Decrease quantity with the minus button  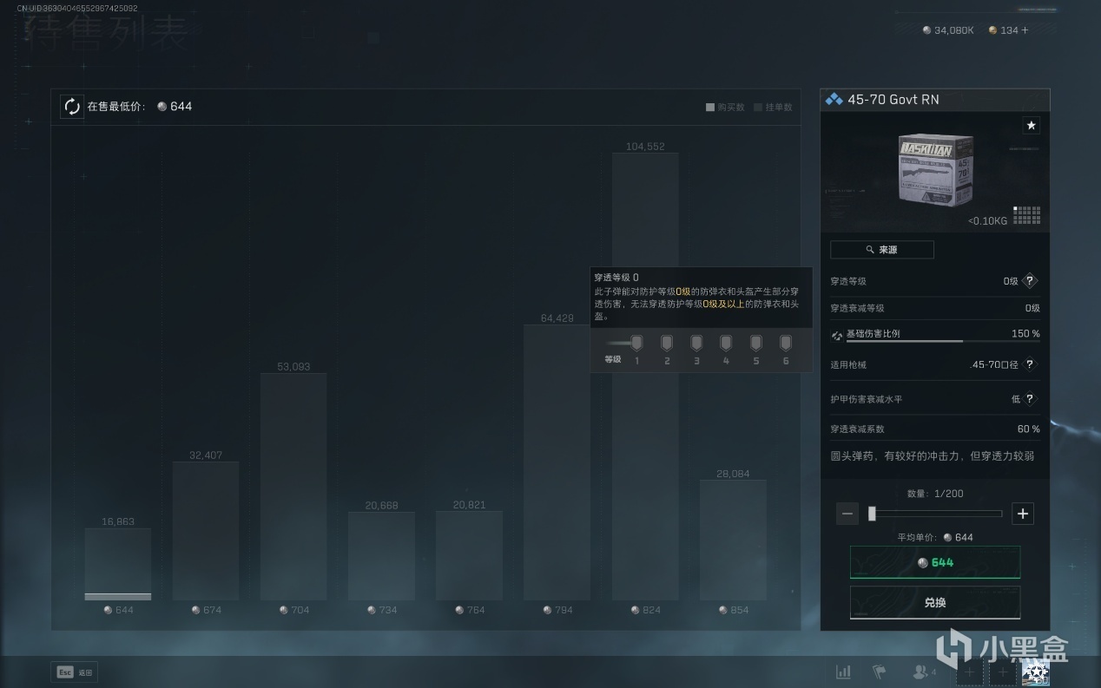(847, 514)
